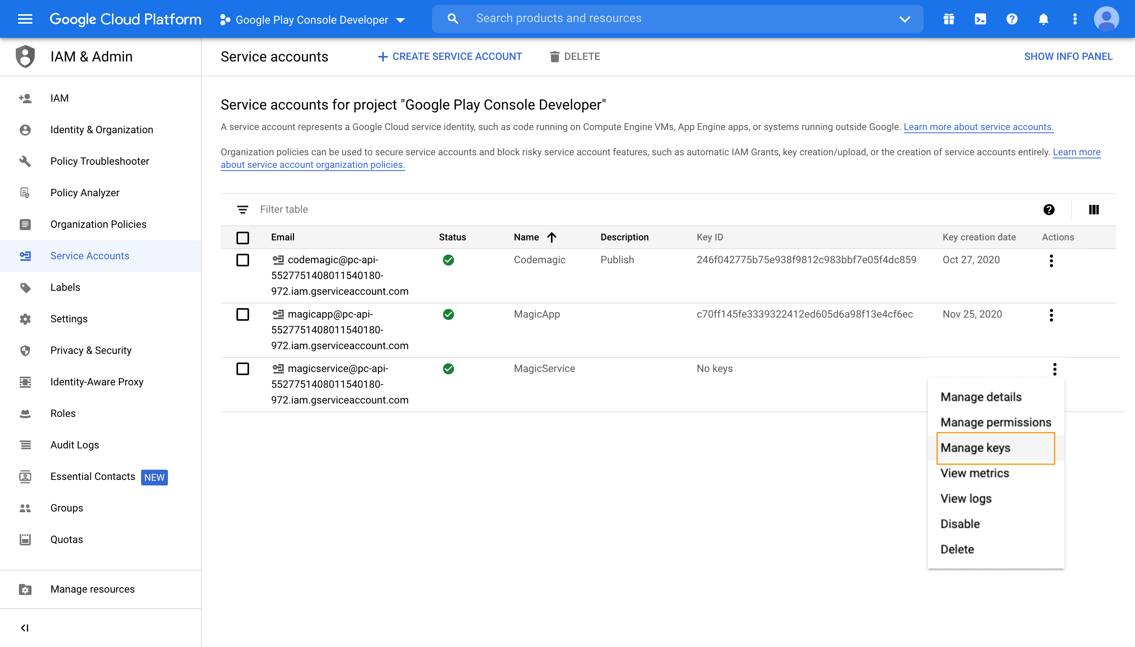This screenshot has width=1135, height=647.
Task: Open column display options icon
Action: 1094,210
